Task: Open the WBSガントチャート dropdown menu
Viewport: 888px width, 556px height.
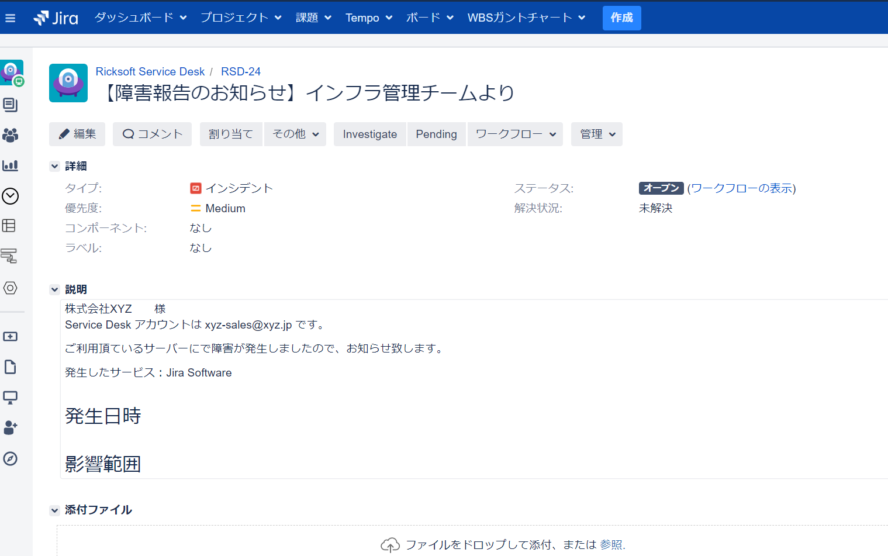Action: [526, 18]
